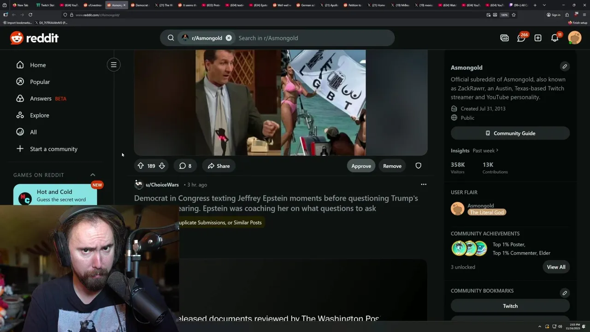Open the Democrat in Congress post title
The width and height of the screenshot is (590, 332).
point(276,203)
